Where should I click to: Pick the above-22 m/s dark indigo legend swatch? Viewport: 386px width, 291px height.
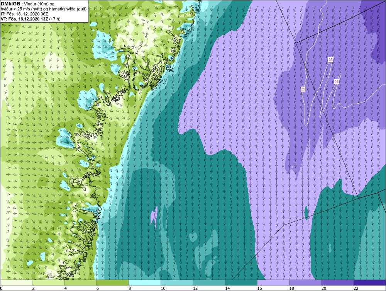pos(370,282)
